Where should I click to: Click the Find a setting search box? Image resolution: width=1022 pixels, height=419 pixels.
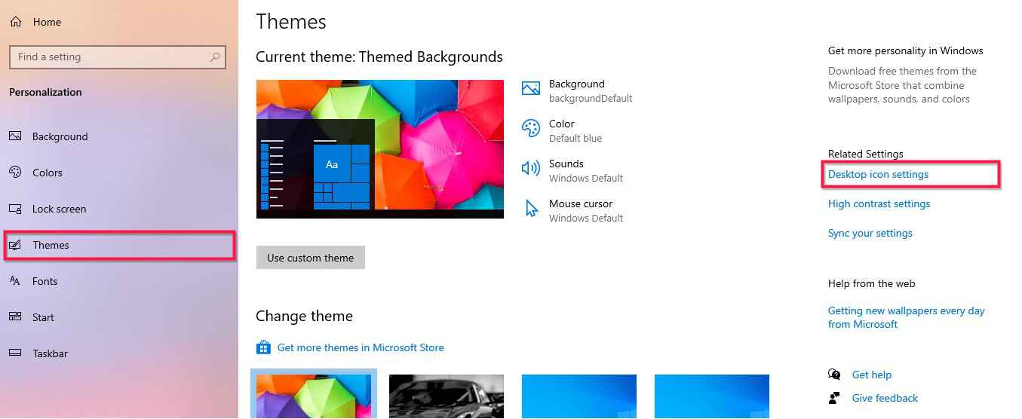[x=118, y=57]
